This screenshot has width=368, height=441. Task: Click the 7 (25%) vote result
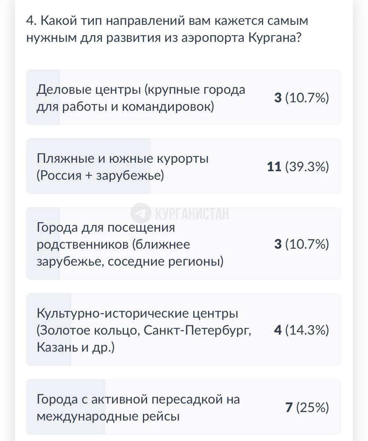(x=307, y=408)
